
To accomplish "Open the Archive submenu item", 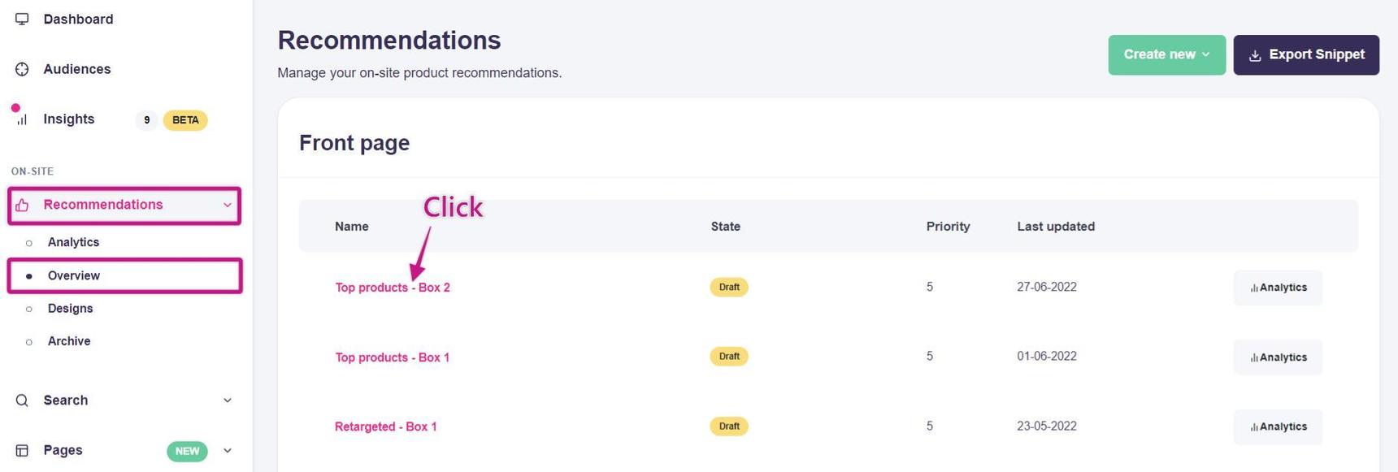I will (69, 341).
